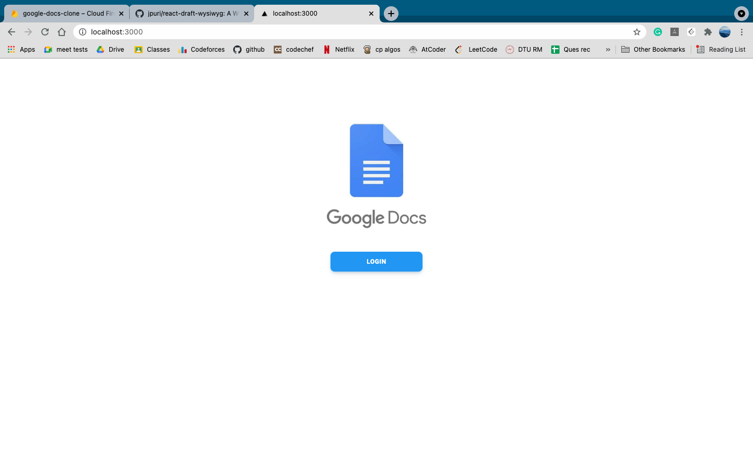
Task: Open the codechef bookmark
Action: pos(294,50)
